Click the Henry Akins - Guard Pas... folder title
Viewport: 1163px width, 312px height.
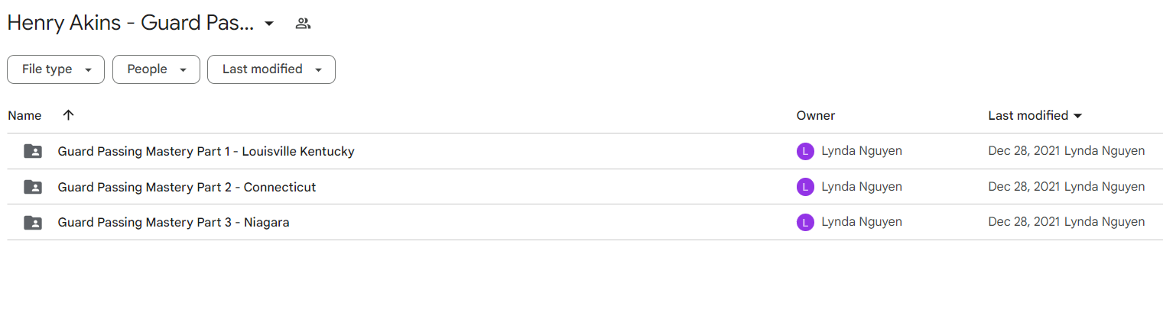click(x=131, y=24)
